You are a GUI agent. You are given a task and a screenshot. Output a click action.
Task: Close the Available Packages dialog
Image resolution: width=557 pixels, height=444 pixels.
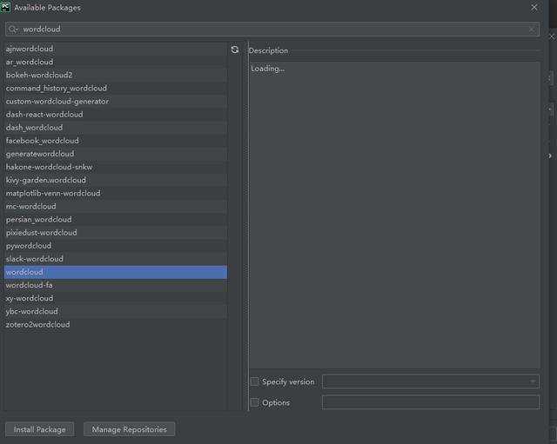534,8
